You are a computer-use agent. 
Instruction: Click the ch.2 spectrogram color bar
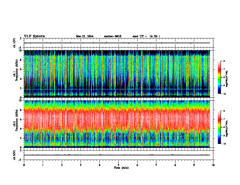tap(219, 127)
